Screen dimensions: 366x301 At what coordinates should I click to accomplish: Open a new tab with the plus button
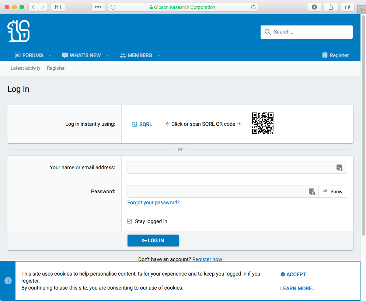click(362, 10)
